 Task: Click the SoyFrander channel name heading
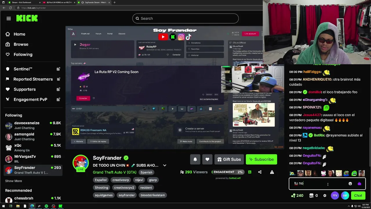point(107,158)
